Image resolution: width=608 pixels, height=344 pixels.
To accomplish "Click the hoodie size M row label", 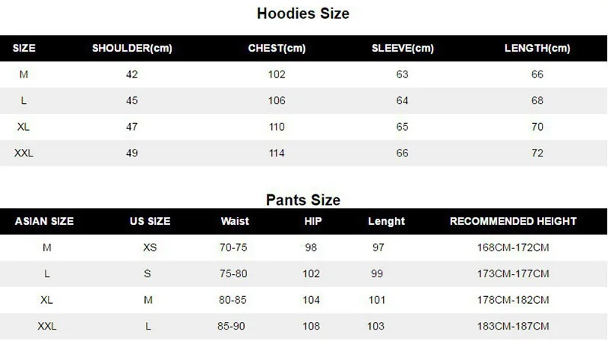I will (x=24, y=74).
